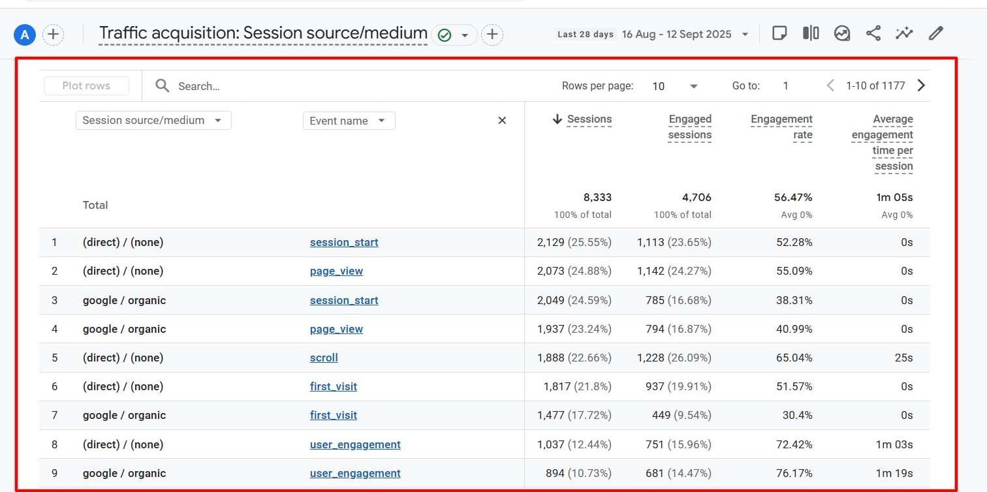Click the total Sessions value 8,333

pos(597,197)
